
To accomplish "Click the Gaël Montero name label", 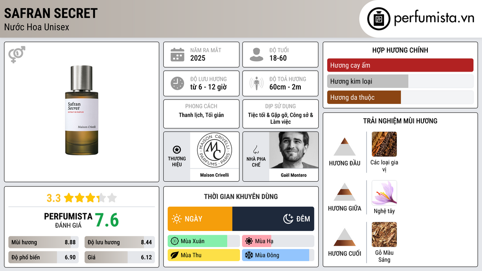I will [294, 175].
